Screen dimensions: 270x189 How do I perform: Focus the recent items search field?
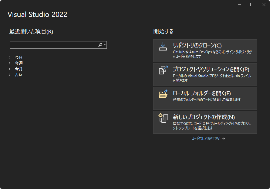(x=58, y=45)
